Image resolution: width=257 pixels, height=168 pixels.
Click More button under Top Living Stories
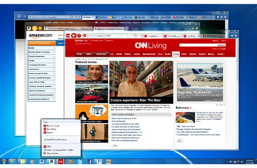pyautogui.click(x=115, y=145)
